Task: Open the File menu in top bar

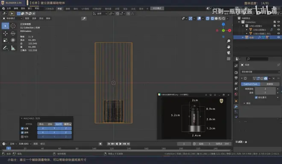Action: [x=9, y=9]
